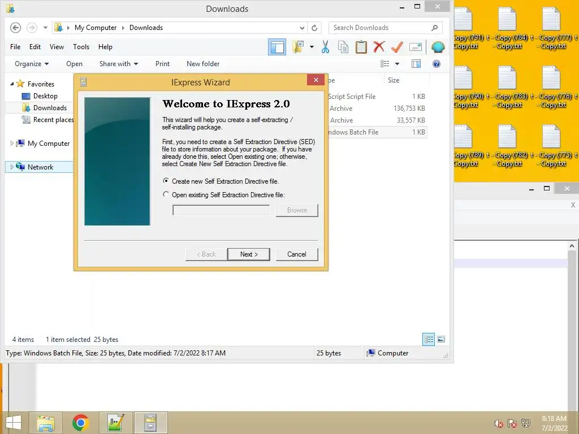Open recent locations dropdown arrow
This screenshot has width=579, height=434.
click(x=45, y=28)
